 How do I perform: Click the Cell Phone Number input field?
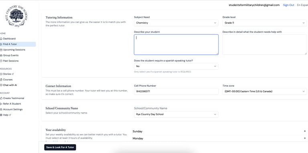pos(176,91)
